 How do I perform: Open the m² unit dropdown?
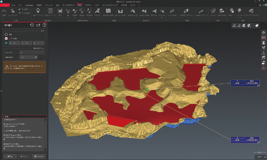tap(28, 57)
